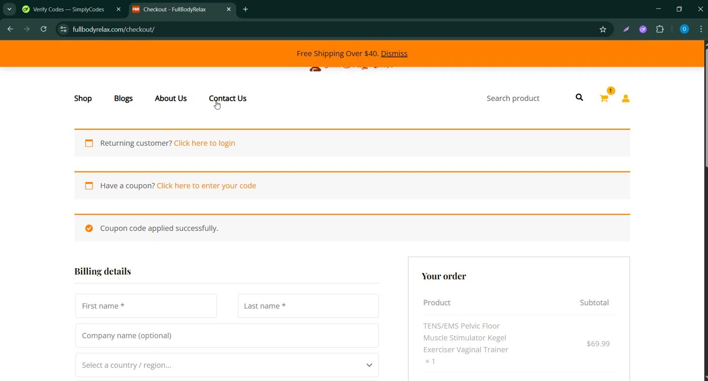Click the login notice window icon

89,143
